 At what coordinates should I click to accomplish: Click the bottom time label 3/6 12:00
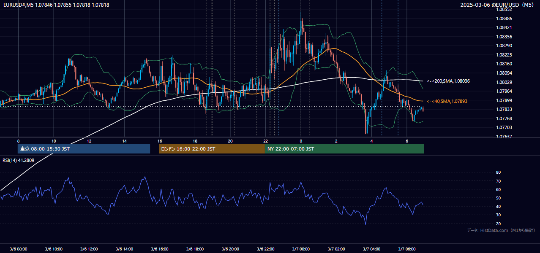coord(89,249)
